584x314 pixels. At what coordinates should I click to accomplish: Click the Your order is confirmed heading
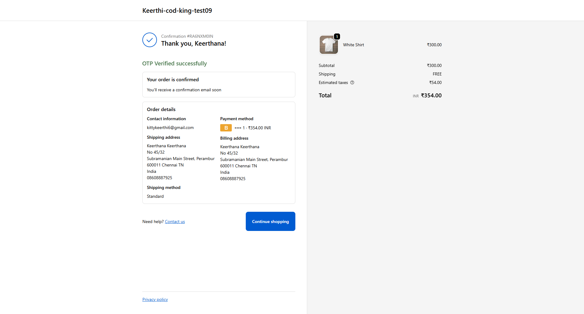[x=172, y=79]
